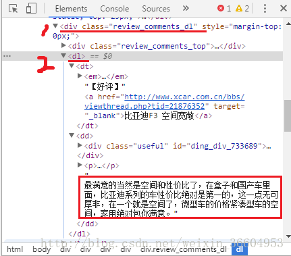Show more DevTools tabs chevron

186,9
